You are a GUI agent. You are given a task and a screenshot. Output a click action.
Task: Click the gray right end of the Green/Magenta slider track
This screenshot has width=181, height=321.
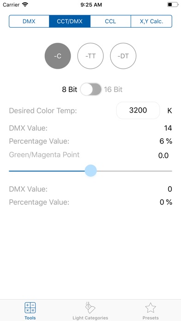pyautogui.click(x=134, y=171)
